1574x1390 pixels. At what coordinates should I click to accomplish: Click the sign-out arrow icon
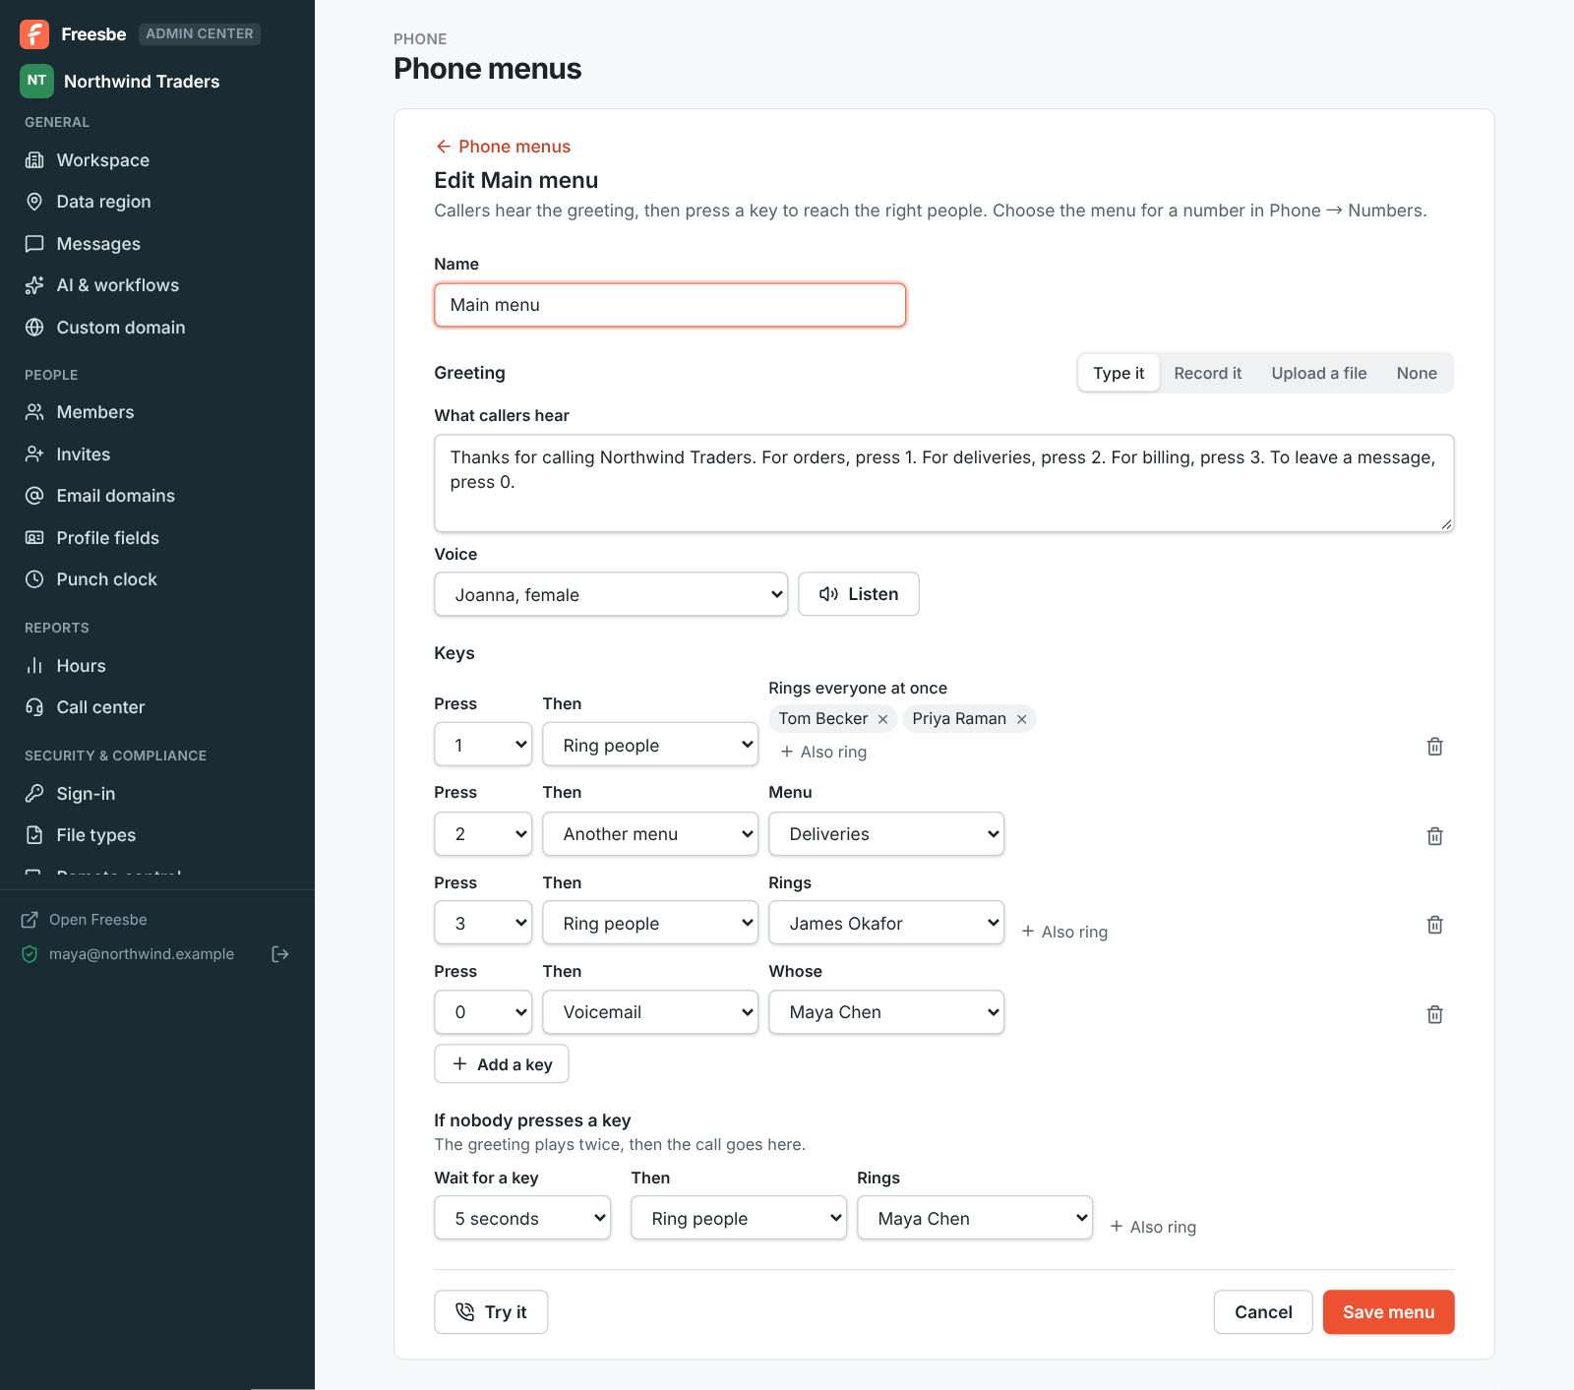pos(280,954)
